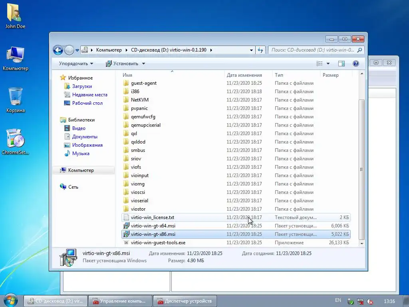This screenshot has height=307, width=409.
Task: Select the pvpanic folder
Action: (x=139, y=108)
